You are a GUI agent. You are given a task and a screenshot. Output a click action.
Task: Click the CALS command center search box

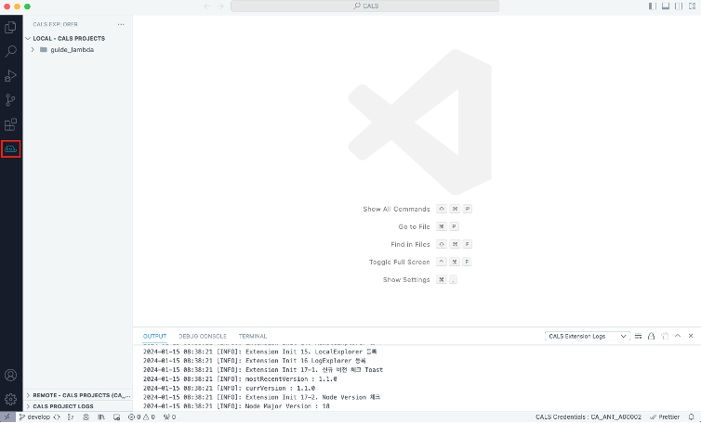tap(364, 6)
